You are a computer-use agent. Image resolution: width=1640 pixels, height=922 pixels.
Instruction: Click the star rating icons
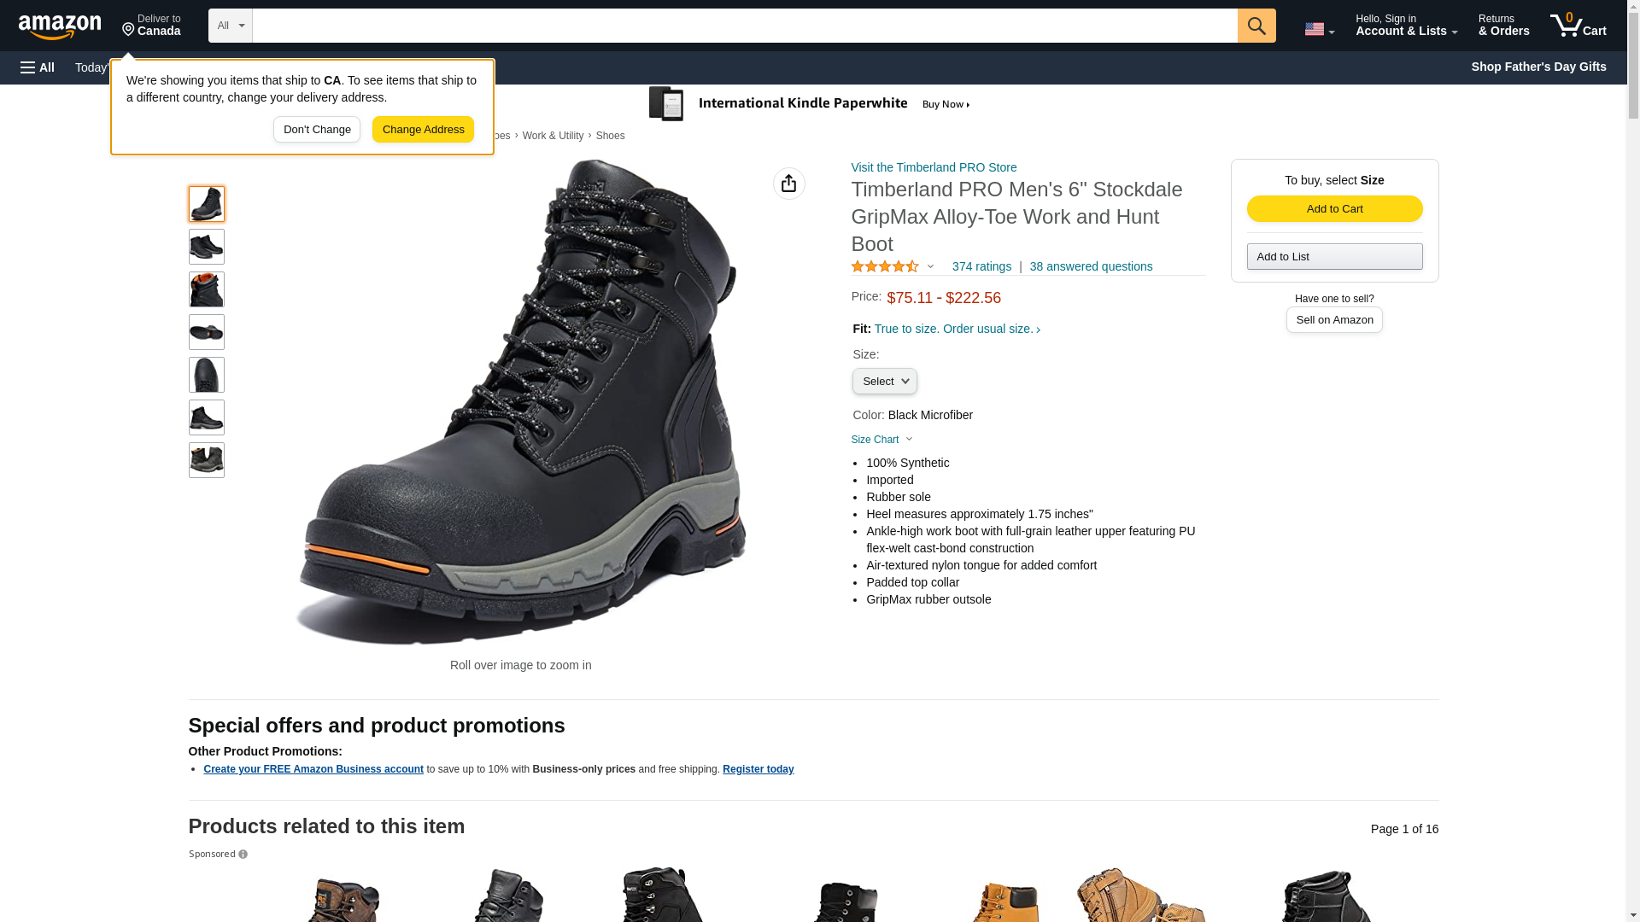coord(885,266)
